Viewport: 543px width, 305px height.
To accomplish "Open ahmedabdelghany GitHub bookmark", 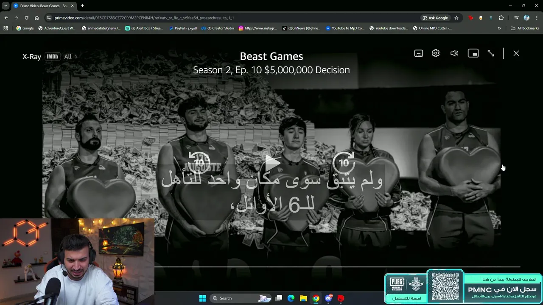I will 101,28.
